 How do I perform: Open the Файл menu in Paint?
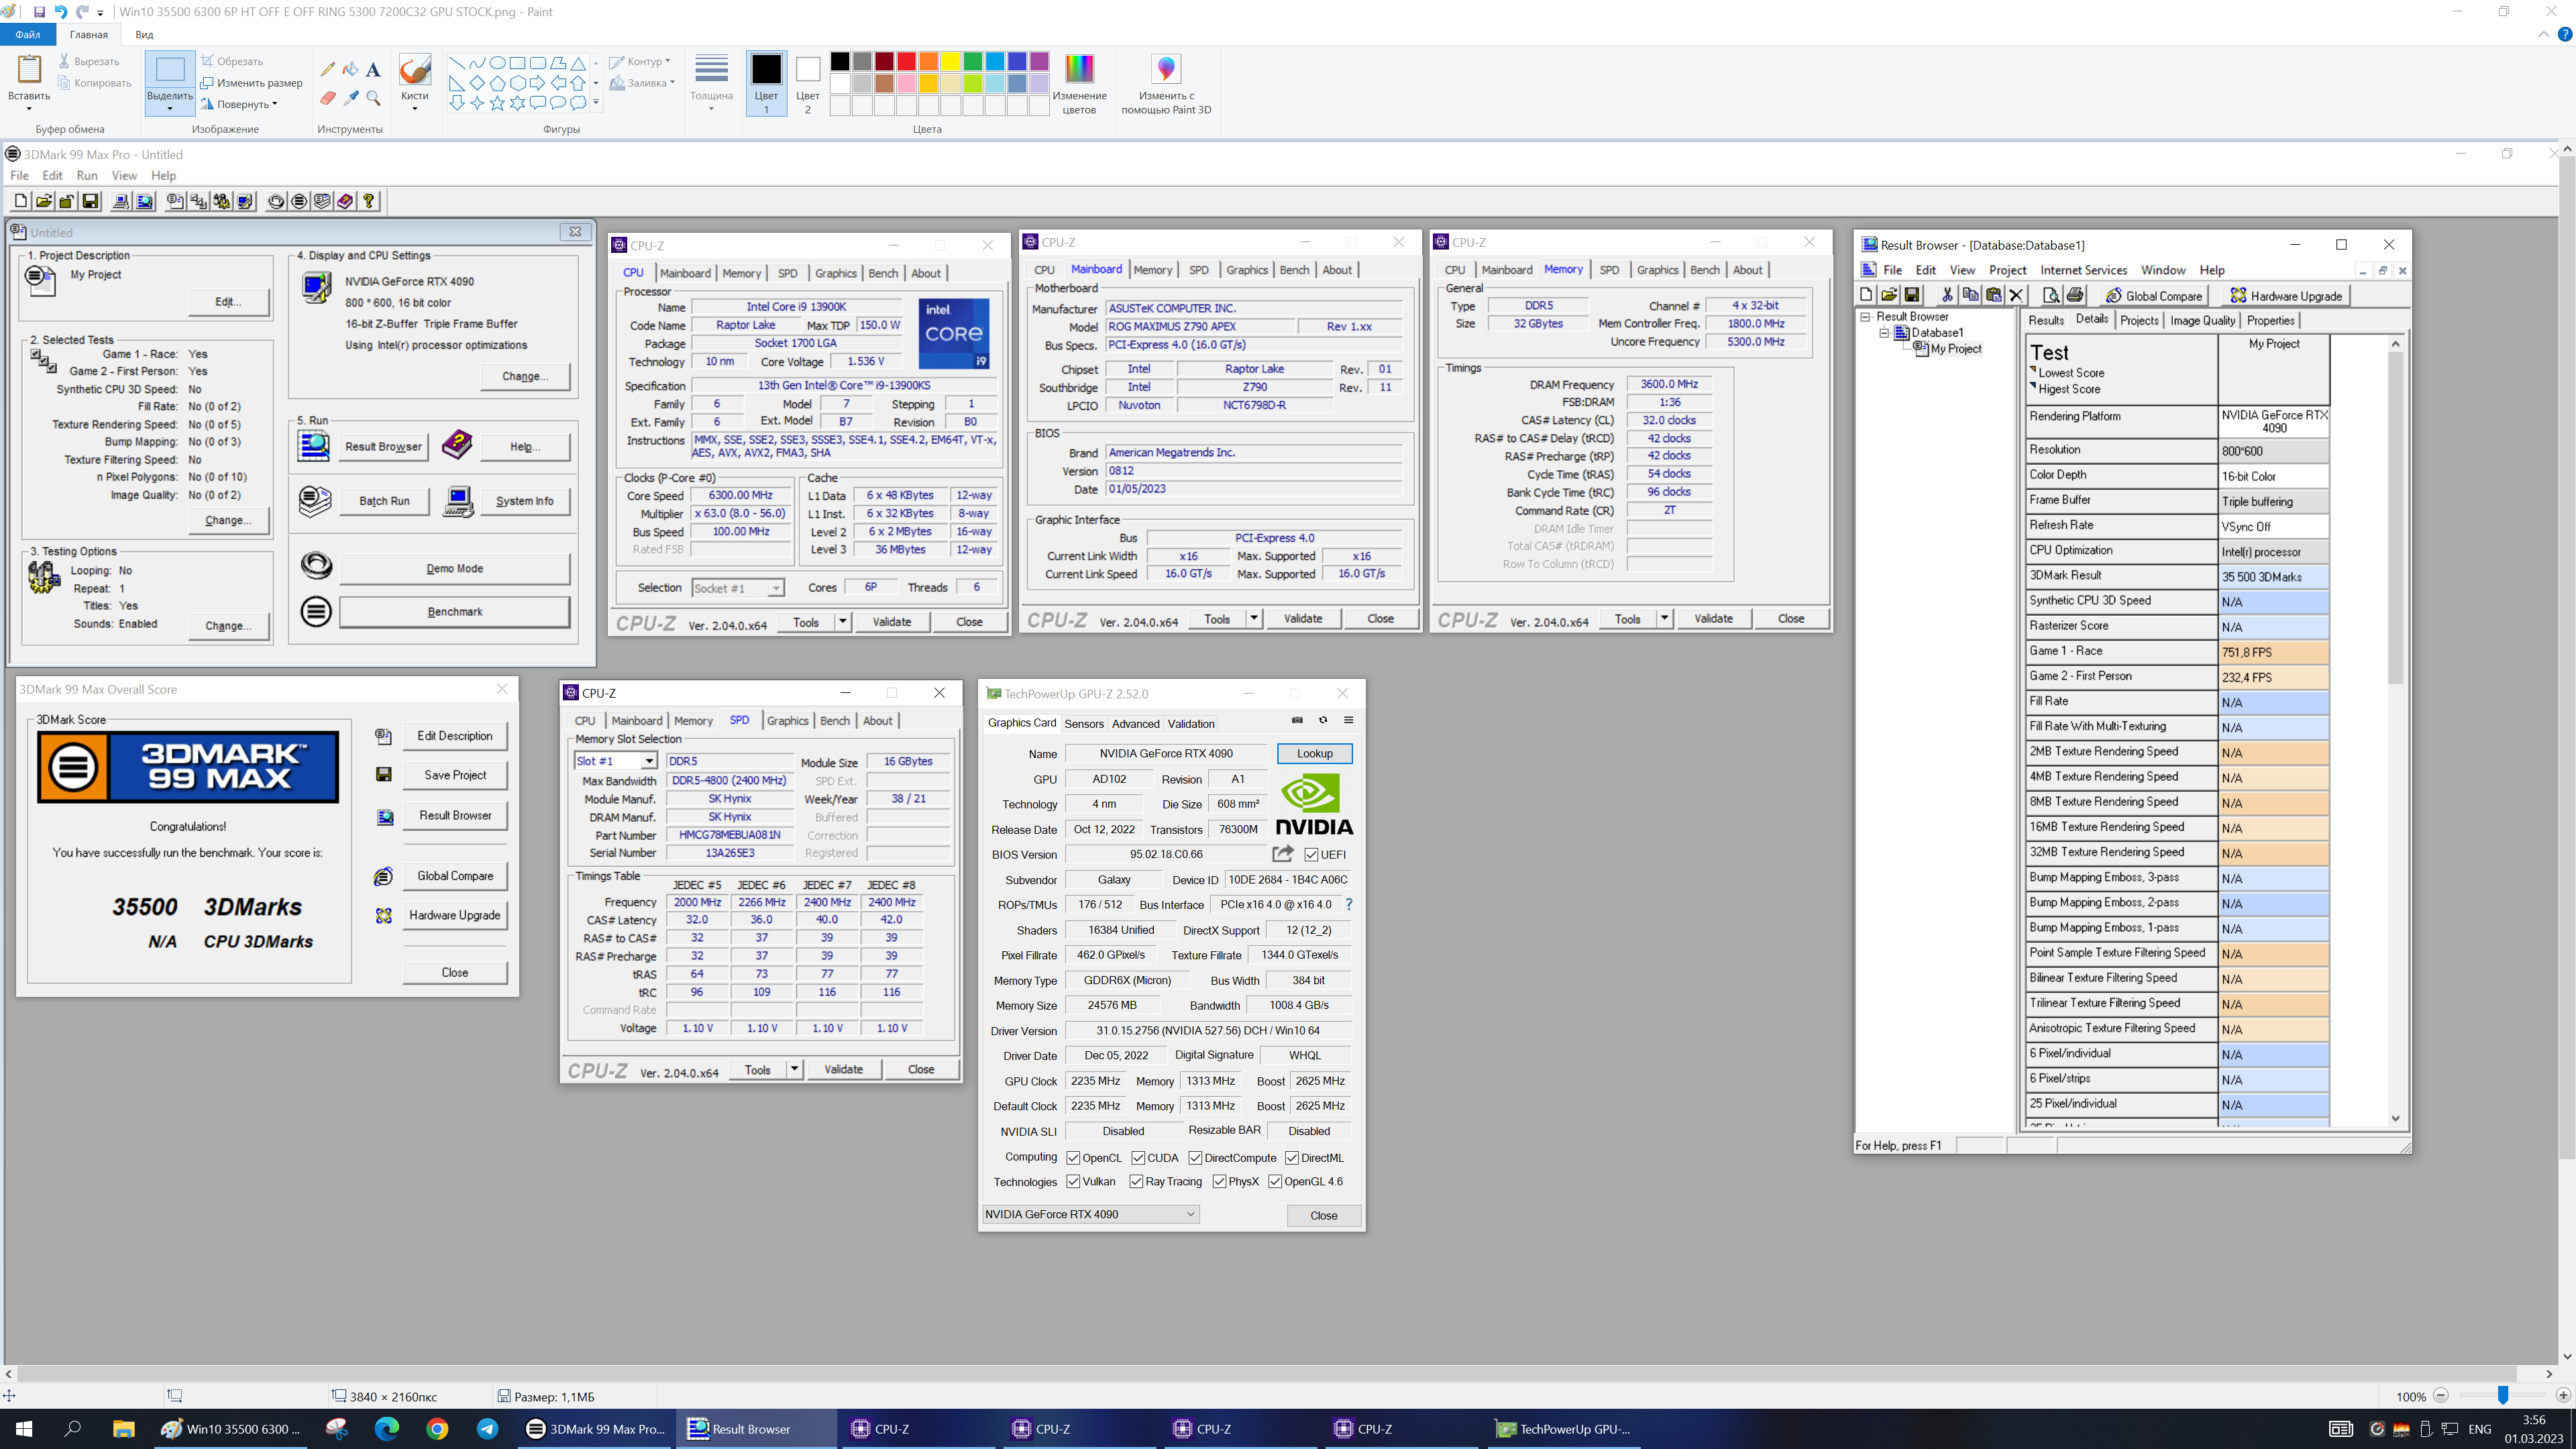pyautogui.click(x=28, y=34)
